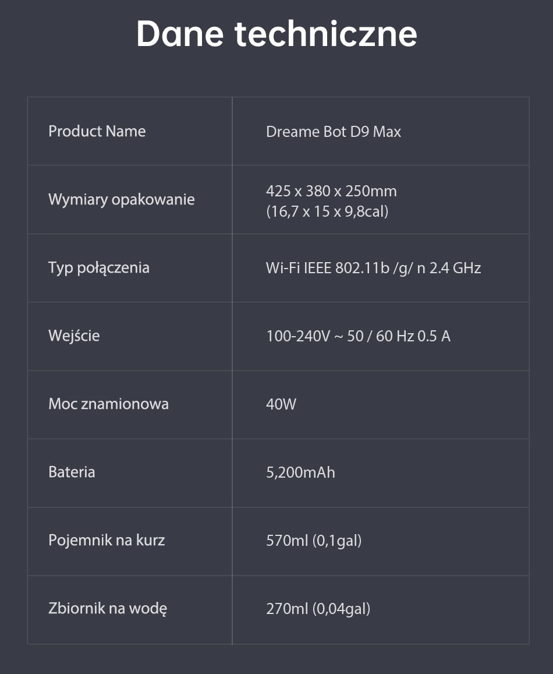Click the '270ml (0,04gal)' value
553x674 pixels.
point(318,609)
